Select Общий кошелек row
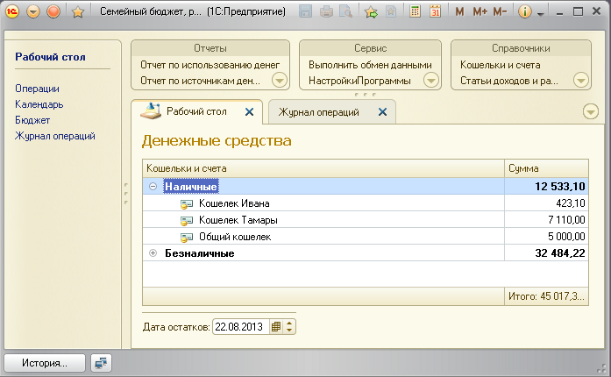 tap(366, 237)
